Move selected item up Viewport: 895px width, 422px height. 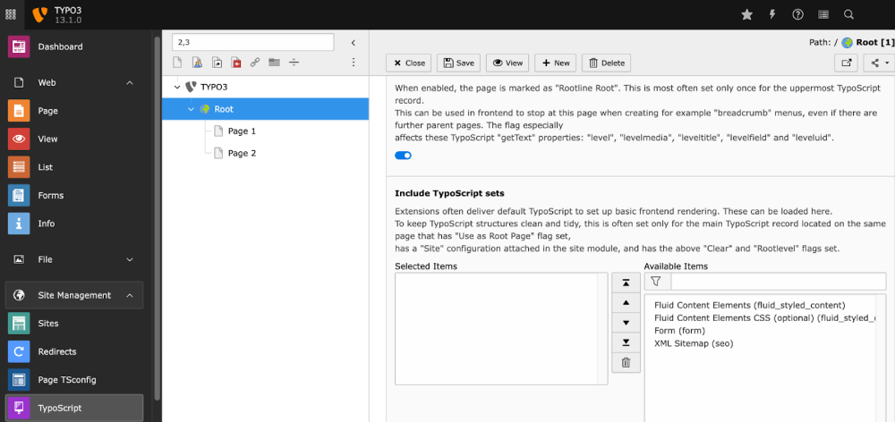coord(626,303)
